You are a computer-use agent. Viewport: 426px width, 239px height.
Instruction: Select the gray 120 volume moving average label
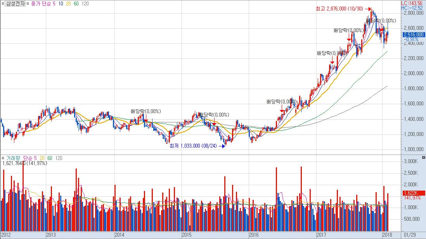coord(59,158)
